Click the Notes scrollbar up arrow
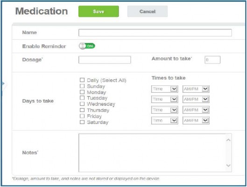The height and width of the screenshot is (187, 247). click(228, 140)
